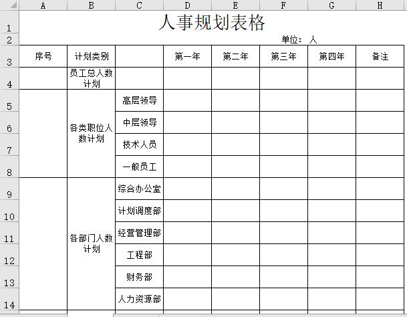This screenshot has width=407, height=317.
Task: Select column A header
Action: 43,6
